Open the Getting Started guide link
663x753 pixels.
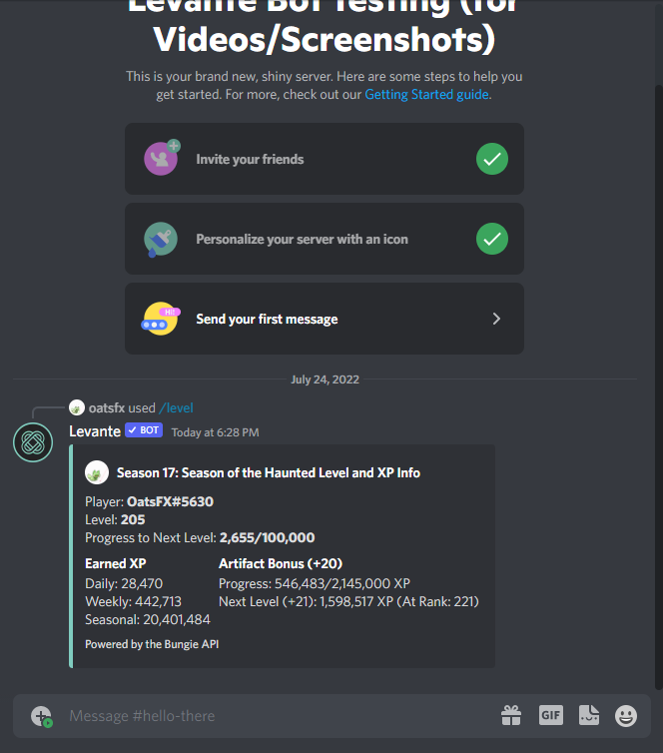tap(426, 94)
